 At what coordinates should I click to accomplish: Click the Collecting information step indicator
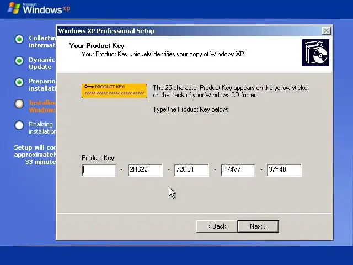[x=19, y=39]
